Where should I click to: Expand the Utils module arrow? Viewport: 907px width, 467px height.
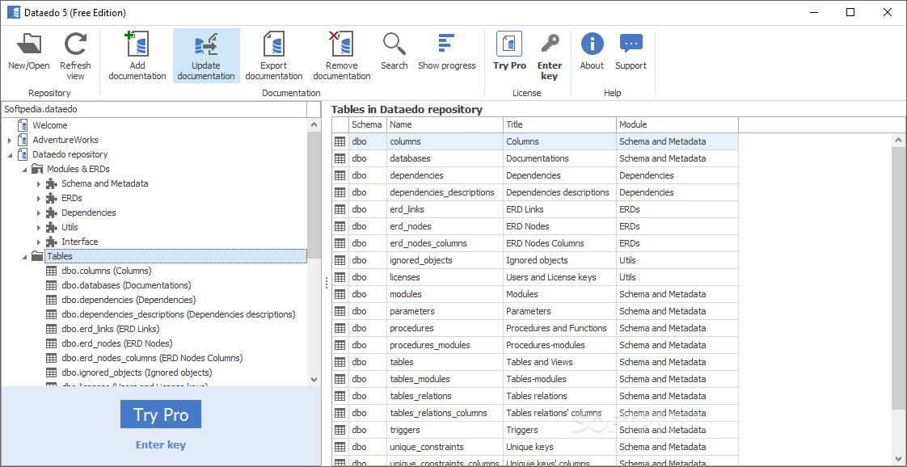(x=39, y=227)
